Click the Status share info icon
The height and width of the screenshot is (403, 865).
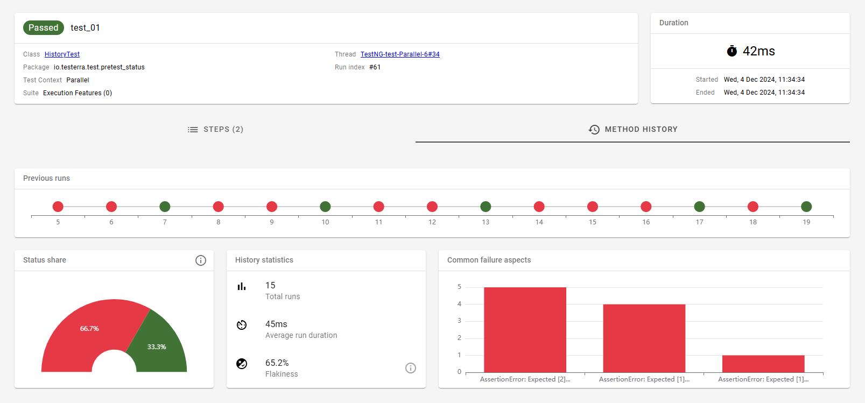(x=201, y=260)
